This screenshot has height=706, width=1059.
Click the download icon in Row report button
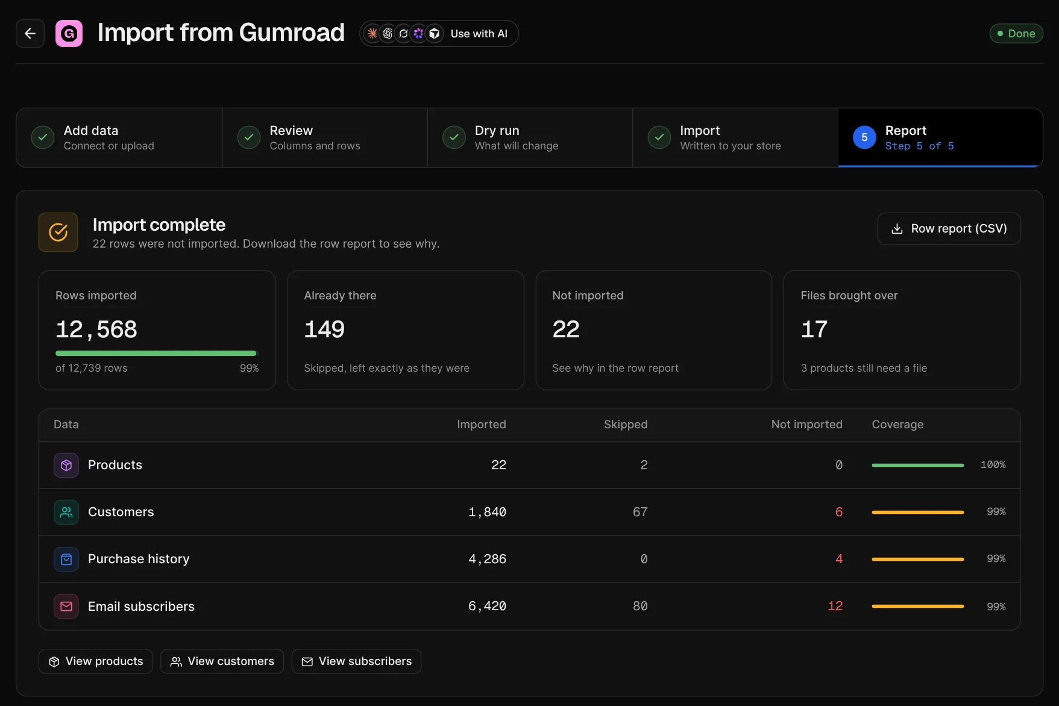[897, 229]
